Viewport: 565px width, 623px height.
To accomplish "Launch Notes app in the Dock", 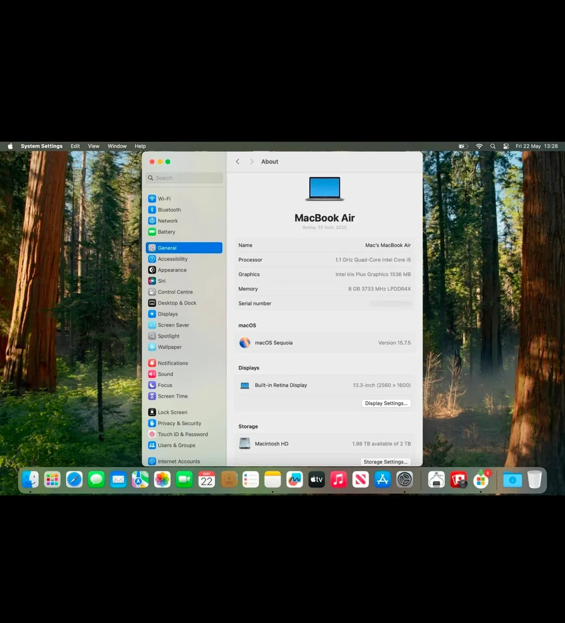I will 272,479.
